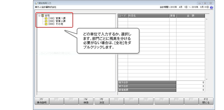Click F5 決定 button

102,101
